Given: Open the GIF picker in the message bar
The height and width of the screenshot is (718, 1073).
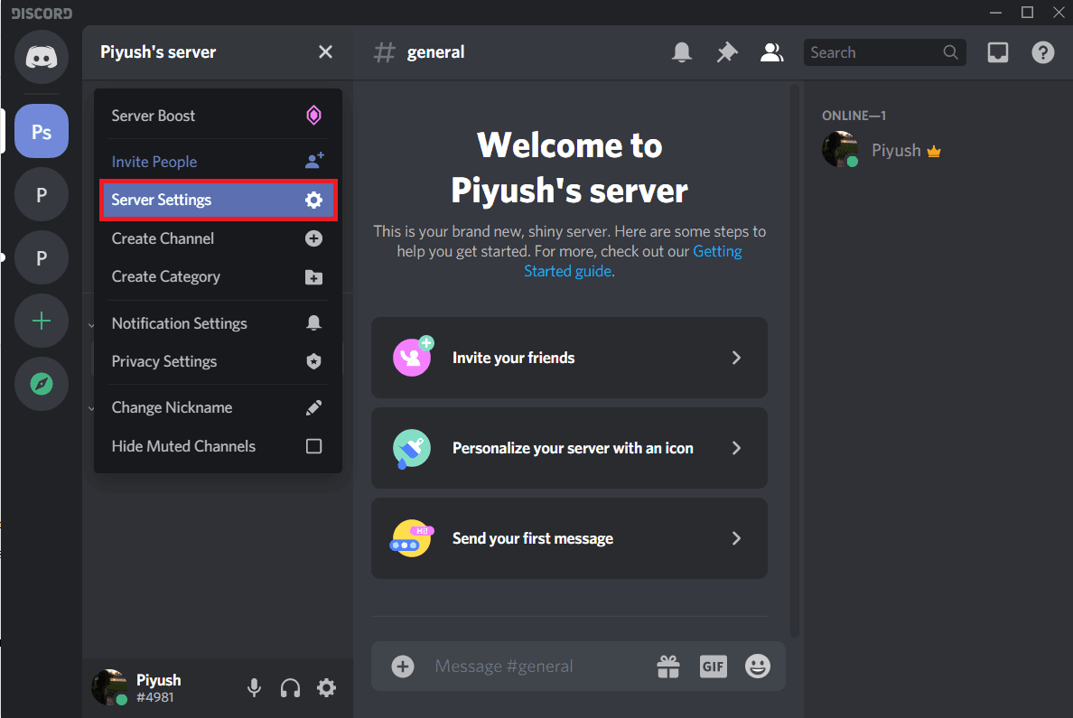Looking at the screenshot, I should click(x=713, y=666).
